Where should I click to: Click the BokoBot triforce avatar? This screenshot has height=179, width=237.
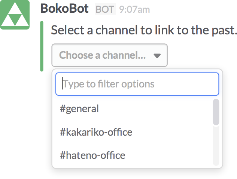(x=15, y=15)
